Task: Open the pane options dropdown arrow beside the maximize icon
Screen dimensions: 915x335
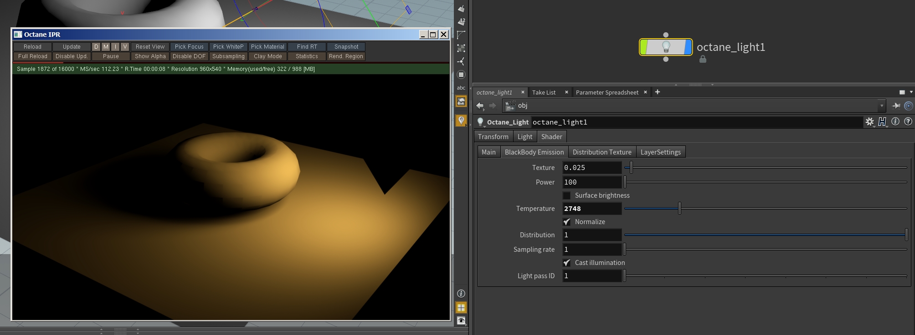Action: 911,92
